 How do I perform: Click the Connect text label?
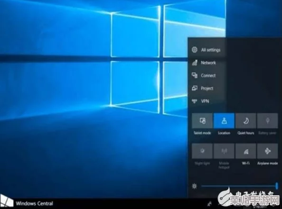(x=208, y=76)
